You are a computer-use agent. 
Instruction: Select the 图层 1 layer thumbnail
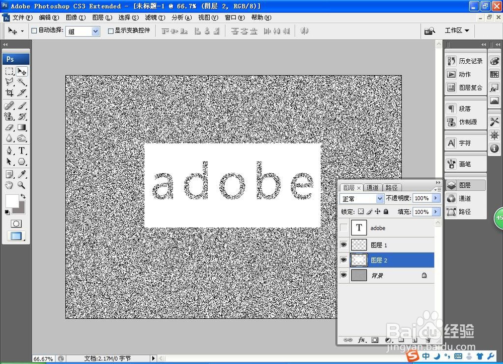tap(359, 245)
